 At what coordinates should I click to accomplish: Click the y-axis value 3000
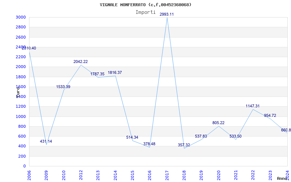click(x=21, y=17)
